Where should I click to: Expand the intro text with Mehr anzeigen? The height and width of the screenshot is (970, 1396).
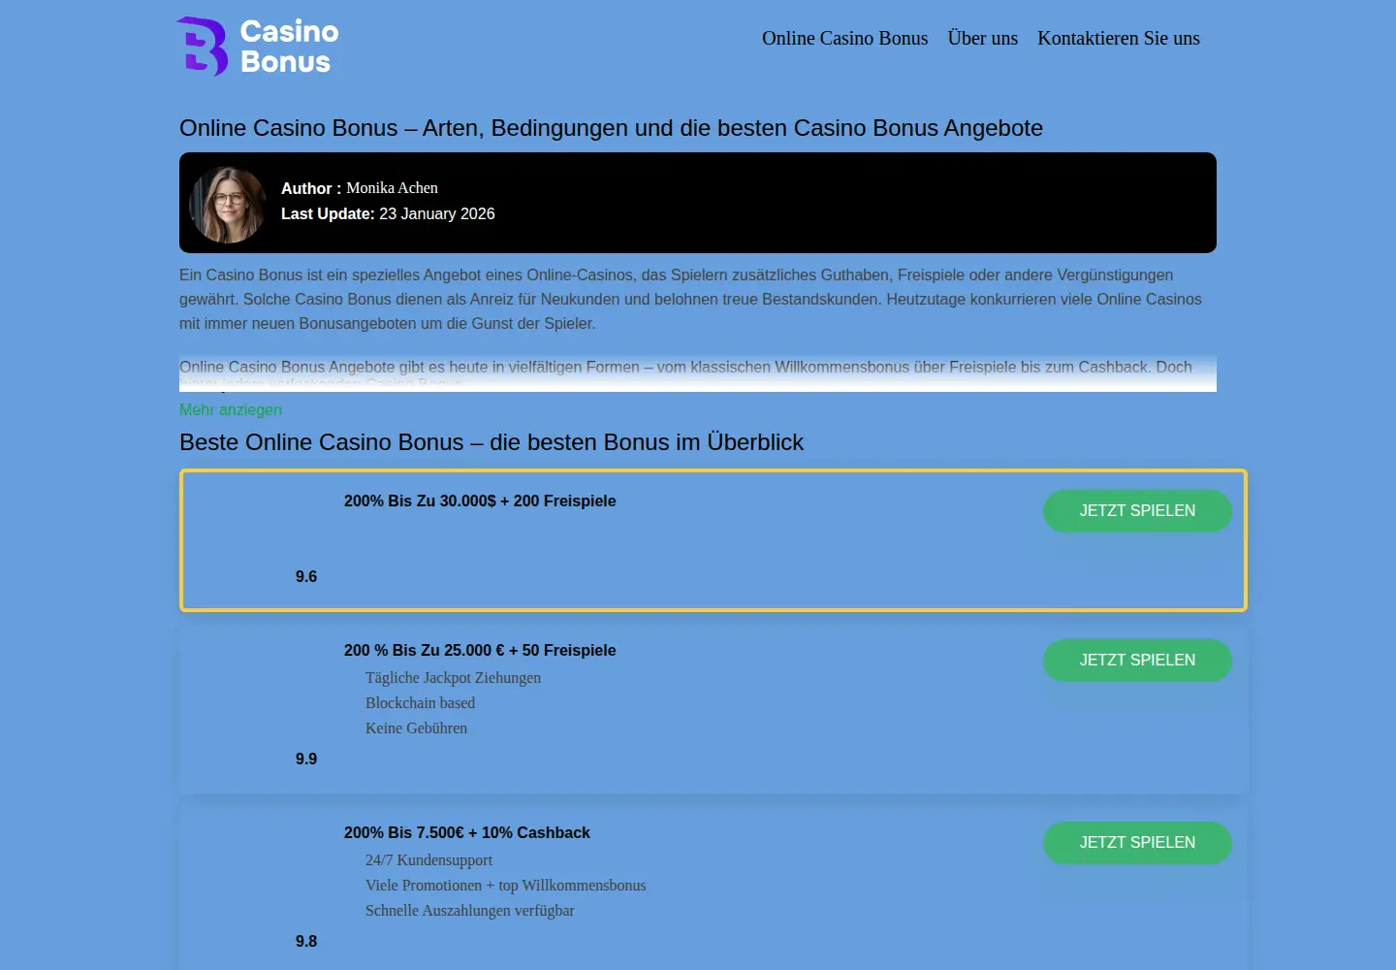point(231,409)
